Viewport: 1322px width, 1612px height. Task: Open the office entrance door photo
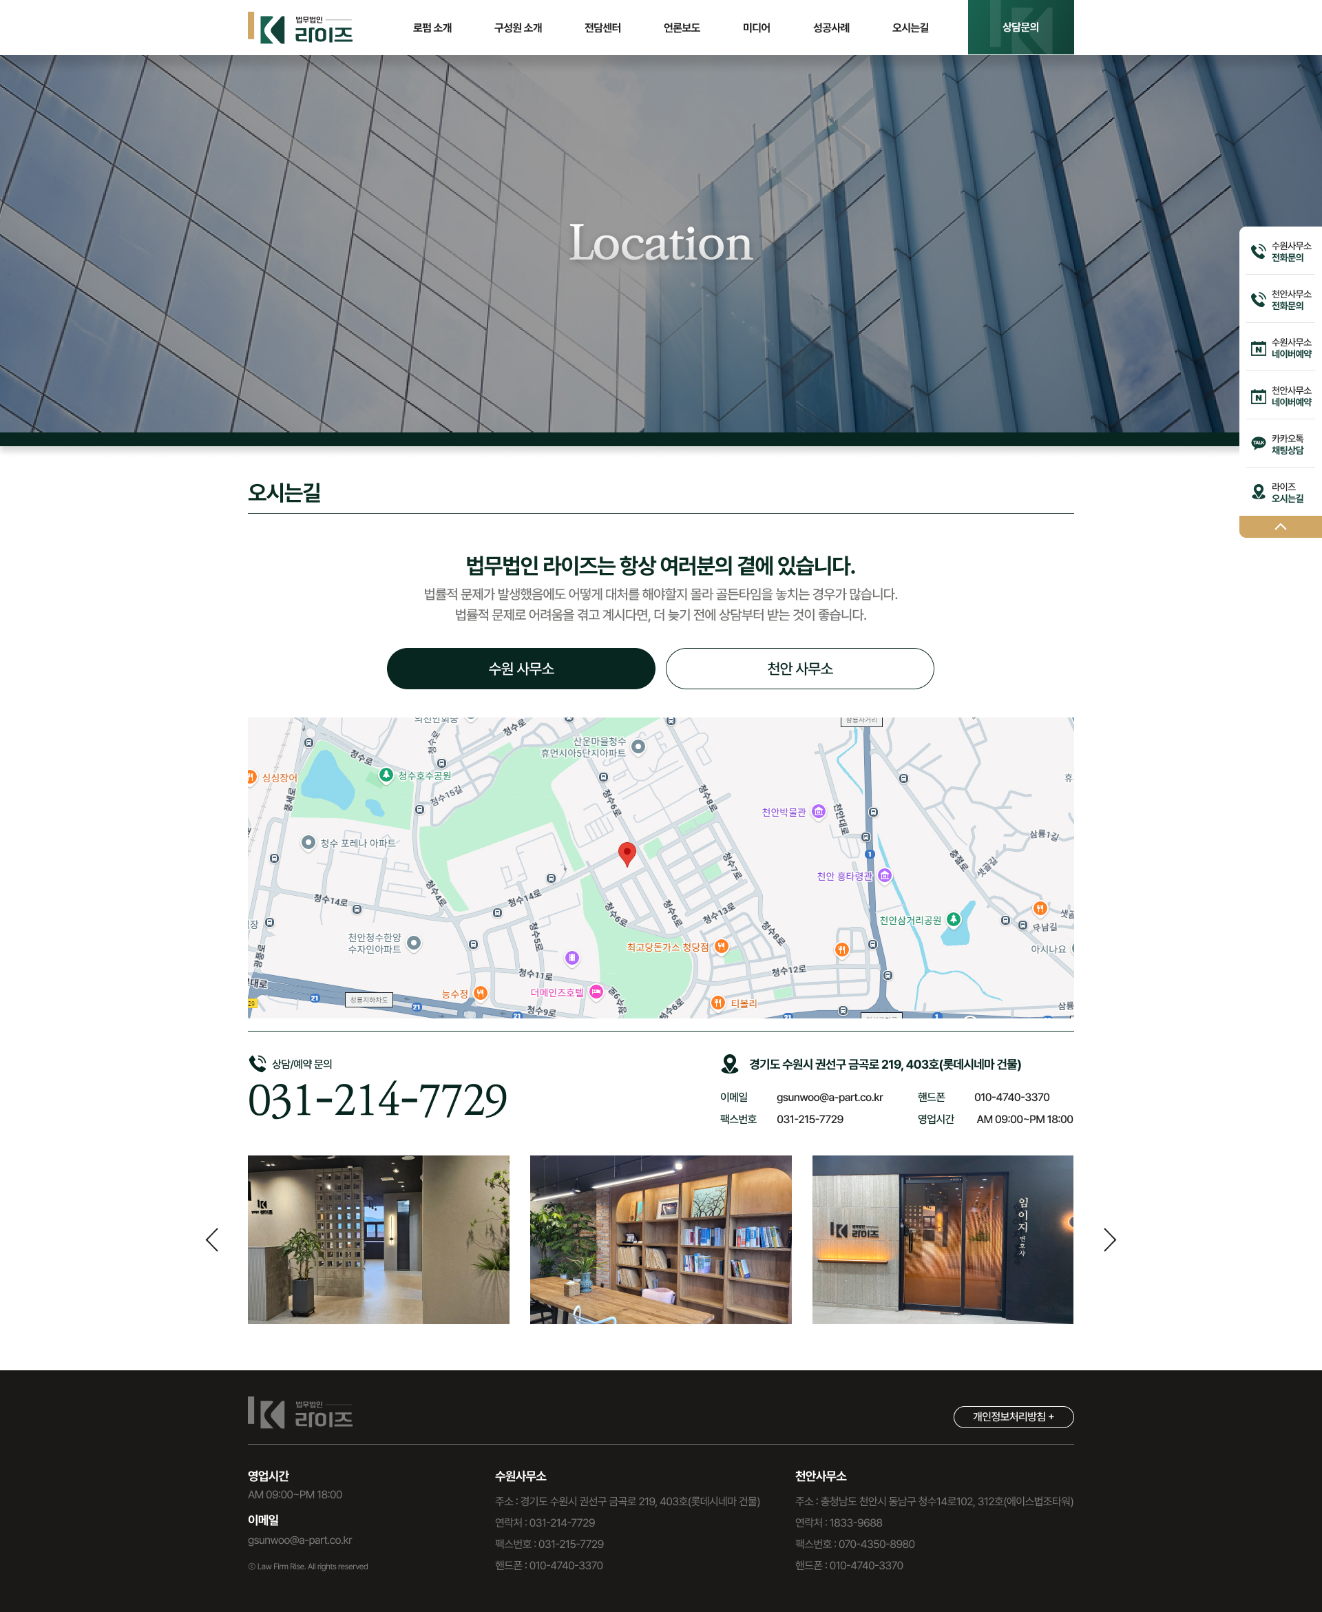[x=943, y=1239]
